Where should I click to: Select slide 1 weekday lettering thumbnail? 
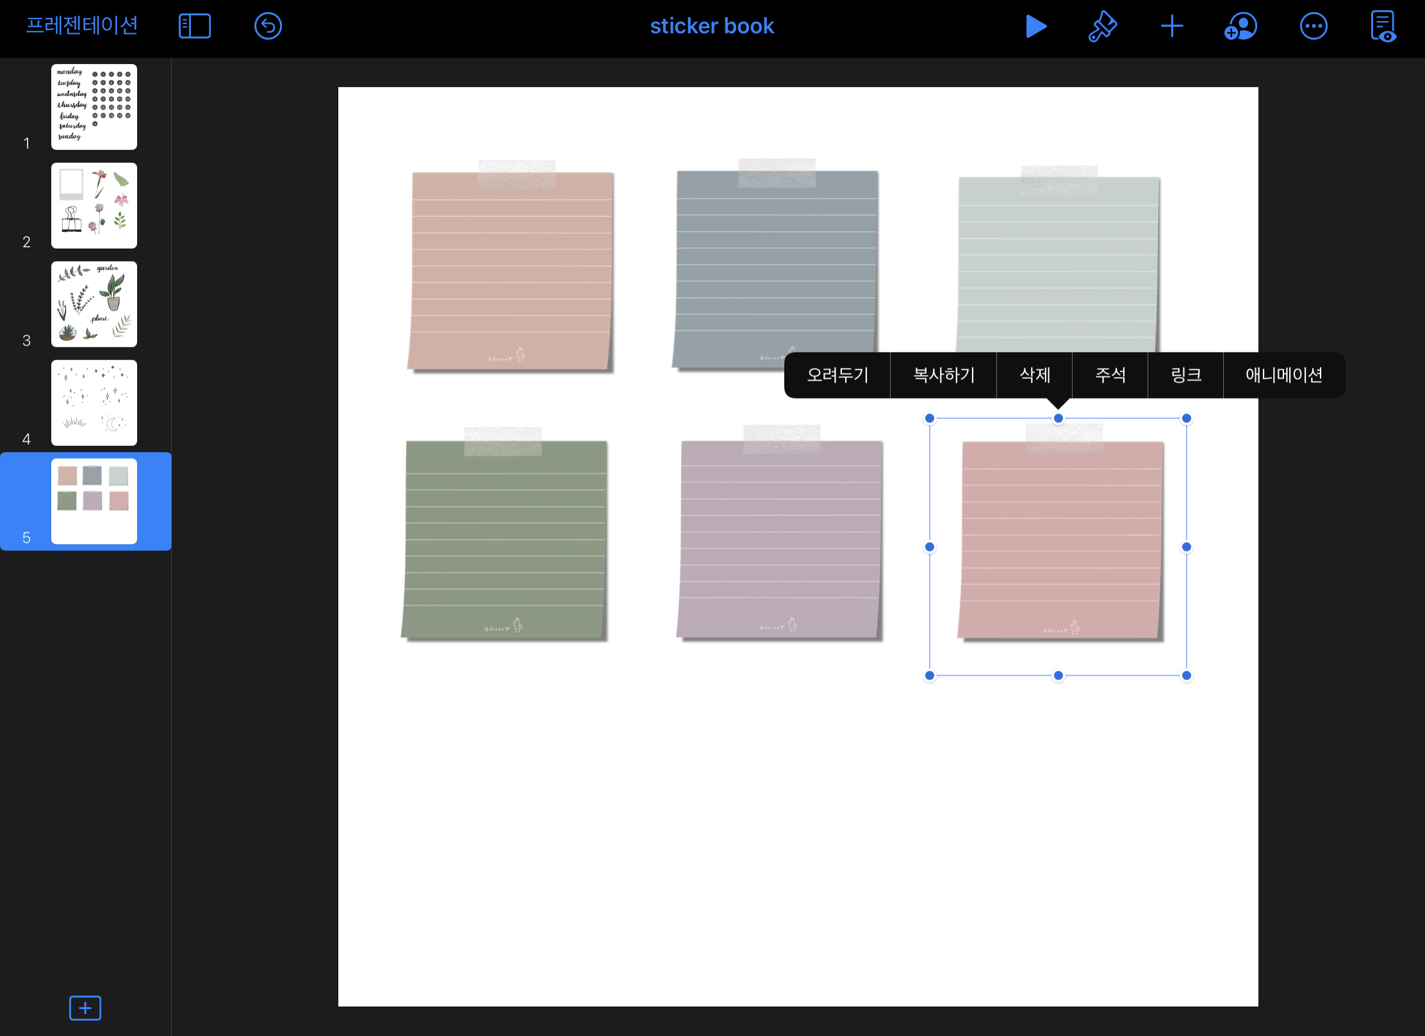pyautogui.click(x=94, y=107)
